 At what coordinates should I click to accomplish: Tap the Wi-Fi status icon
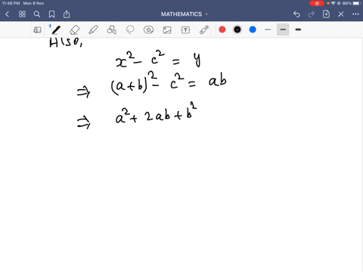pos(334,3)
